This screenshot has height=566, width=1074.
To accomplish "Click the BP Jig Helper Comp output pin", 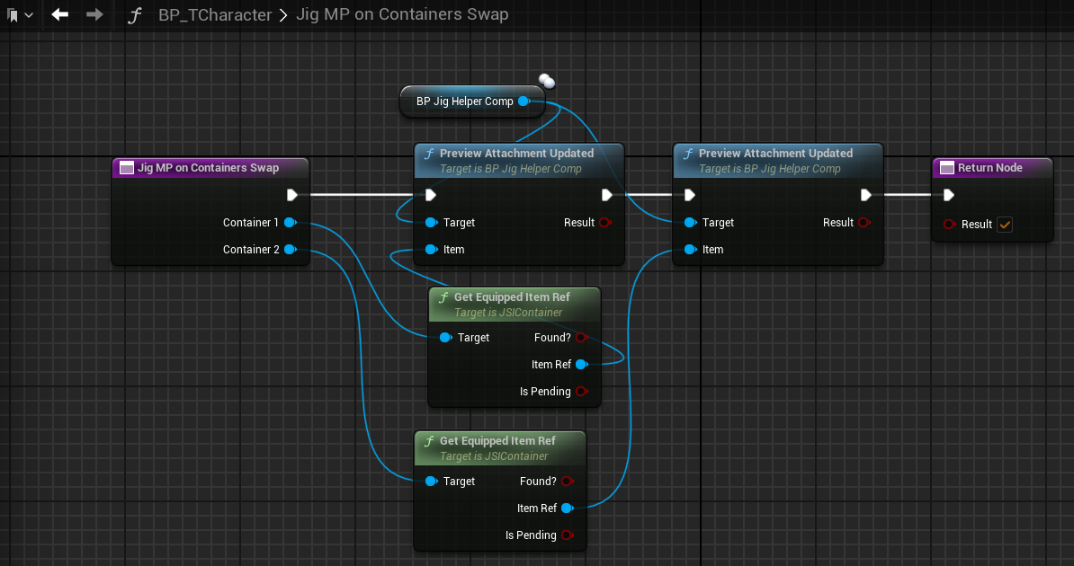I will pos(524,102).
